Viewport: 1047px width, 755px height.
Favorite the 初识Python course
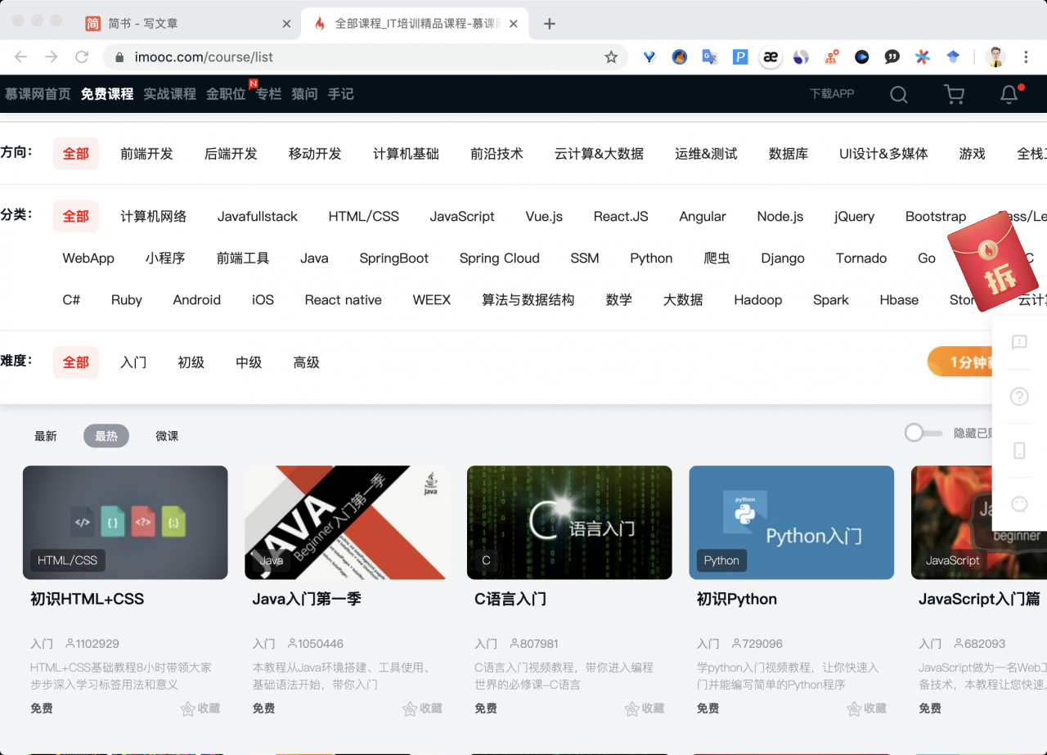(866, 708)
